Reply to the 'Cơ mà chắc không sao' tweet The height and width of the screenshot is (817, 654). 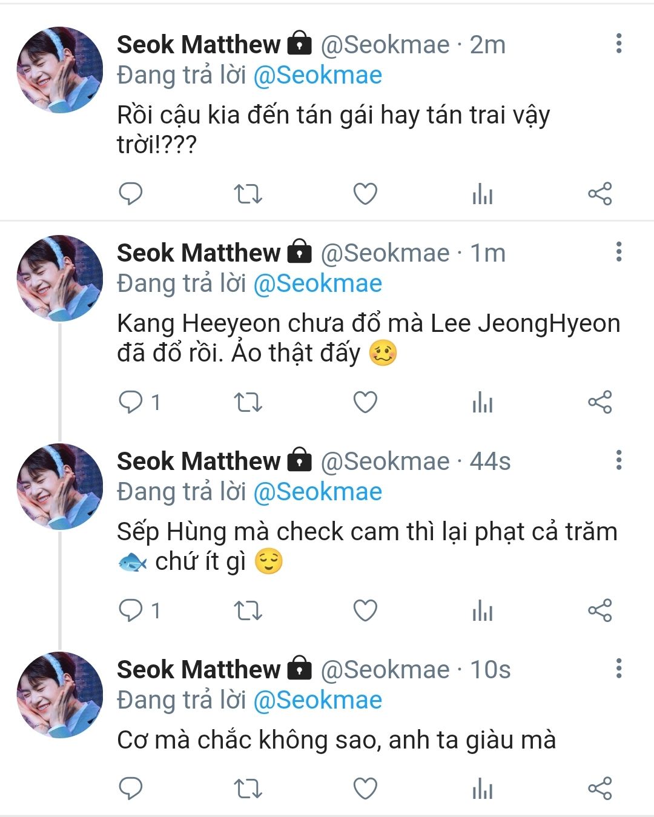(x=130, y=789)
